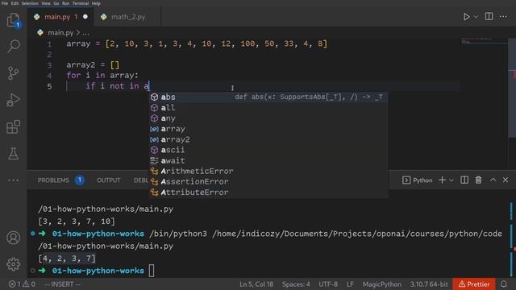Create a new terminal with plus icon

tap(442, 180)
